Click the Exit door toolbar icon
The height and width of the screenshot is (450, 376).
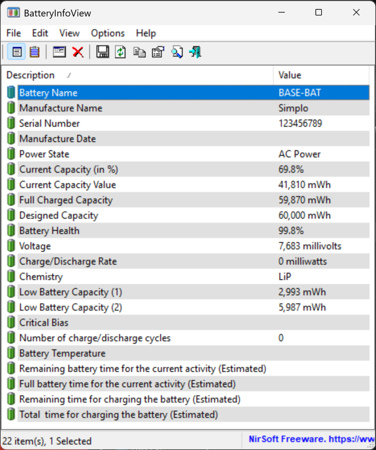[195, 52]
